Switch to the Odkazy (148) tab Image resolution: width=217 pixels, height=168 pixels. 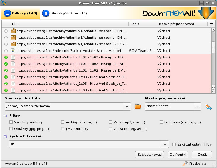coord(21,13)
